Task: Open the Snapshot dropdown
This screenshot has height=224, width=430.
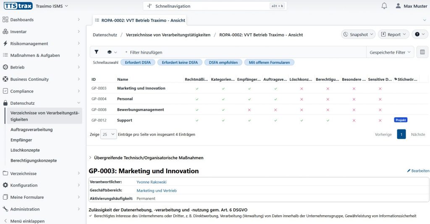Action: tap(359, 34)
